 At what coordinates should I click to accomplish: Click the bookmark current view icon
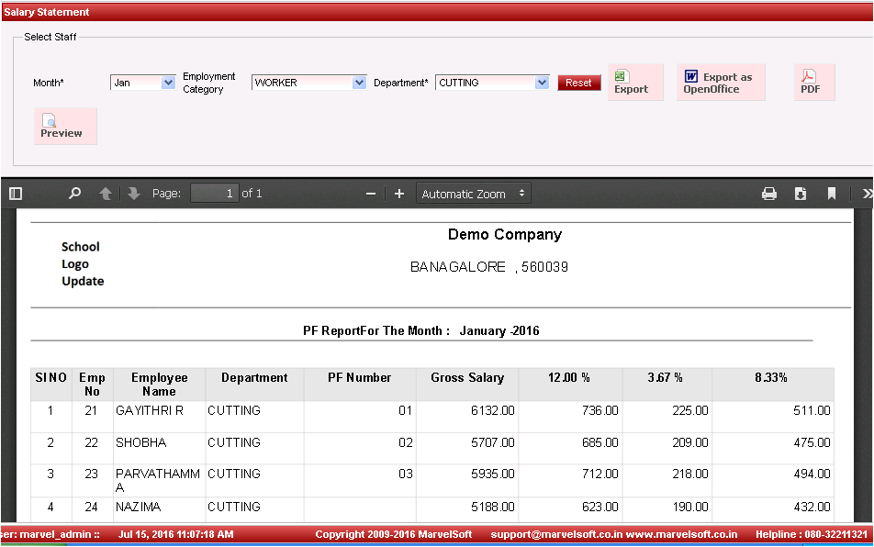[832, 194]
